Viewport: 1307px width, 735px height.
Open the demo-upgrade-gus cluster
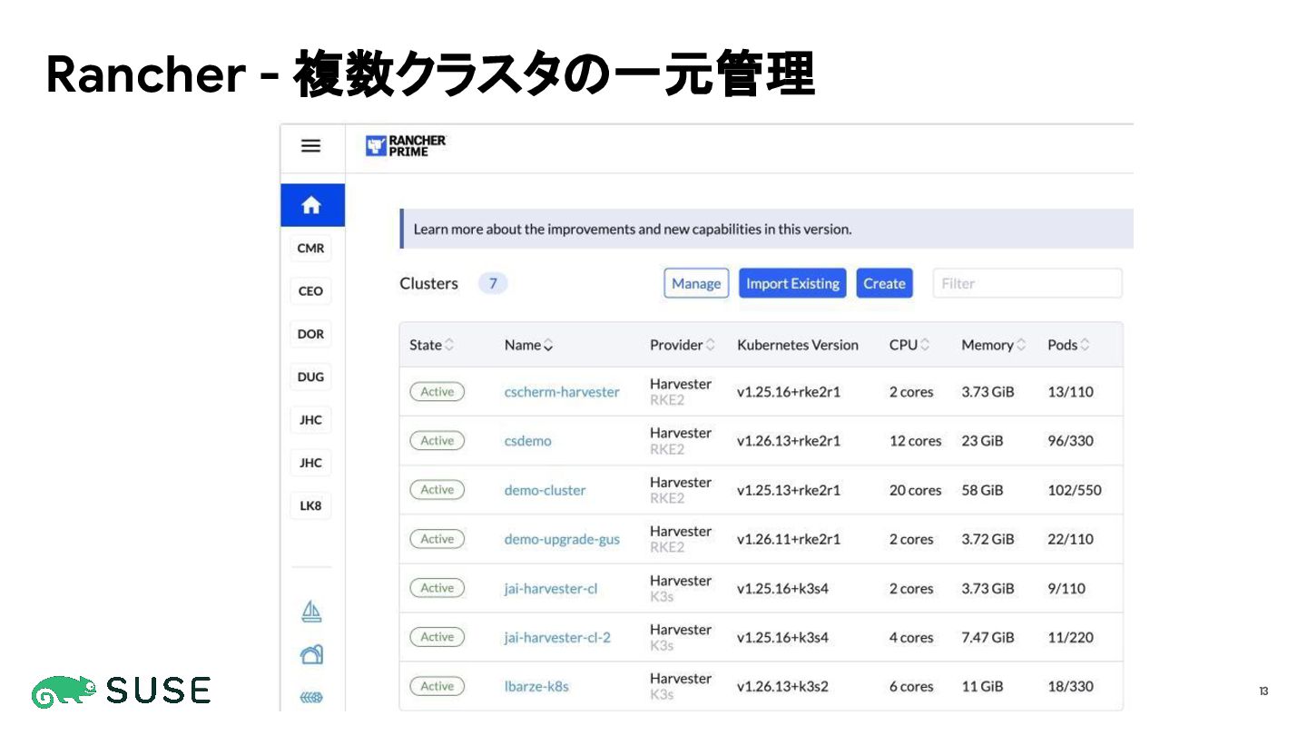pyautogui.click(x=562, y=539)
